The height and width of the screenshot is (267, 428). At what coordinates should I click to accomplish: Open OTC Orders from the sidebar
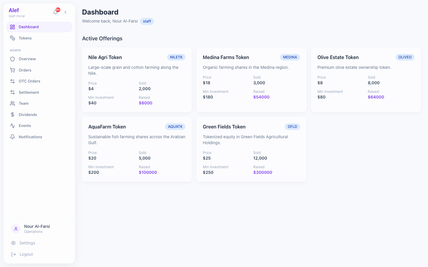coord(29,81)
